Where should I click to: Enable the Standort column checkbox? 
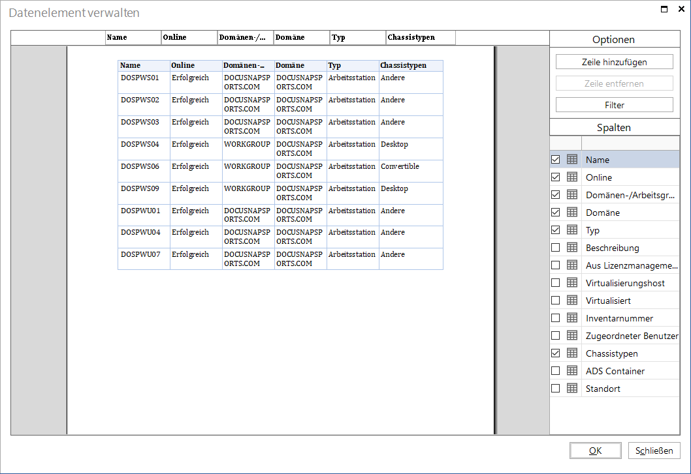click(x=555, y=388)
